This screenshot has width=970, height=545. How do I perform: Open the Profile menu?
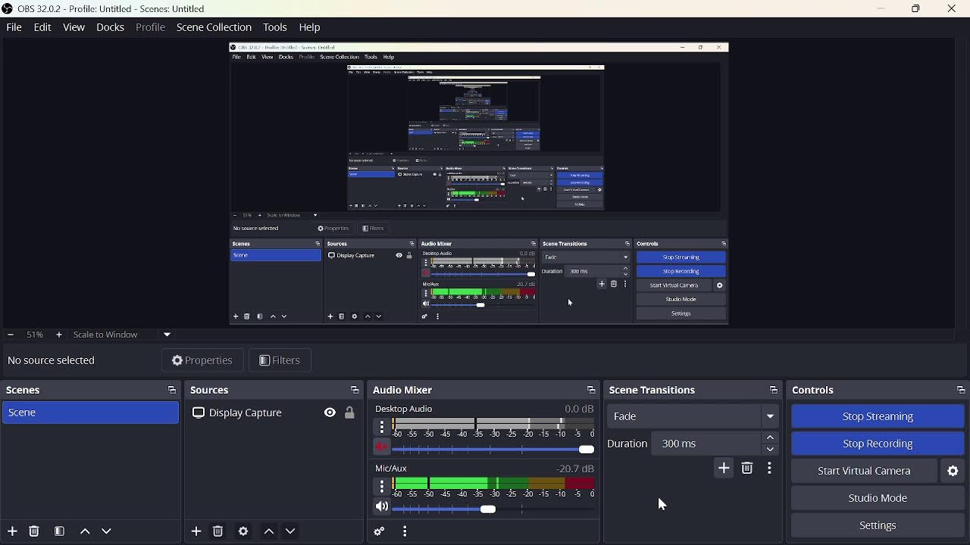[150, 27]
